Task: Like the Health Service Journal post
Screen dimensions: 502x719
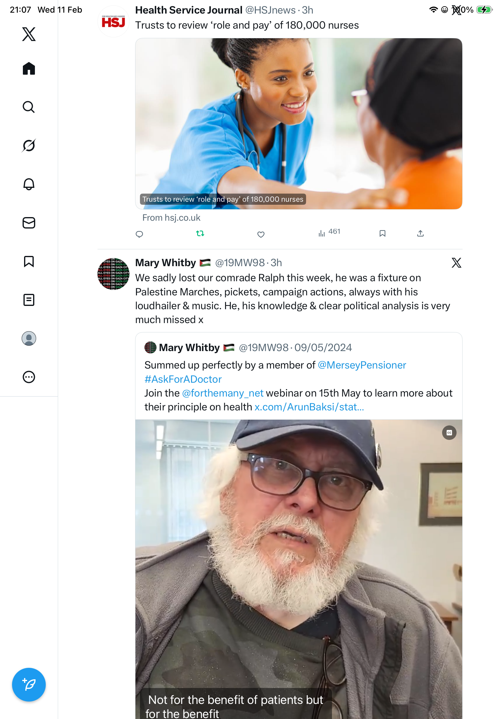Action: (261, 234)
